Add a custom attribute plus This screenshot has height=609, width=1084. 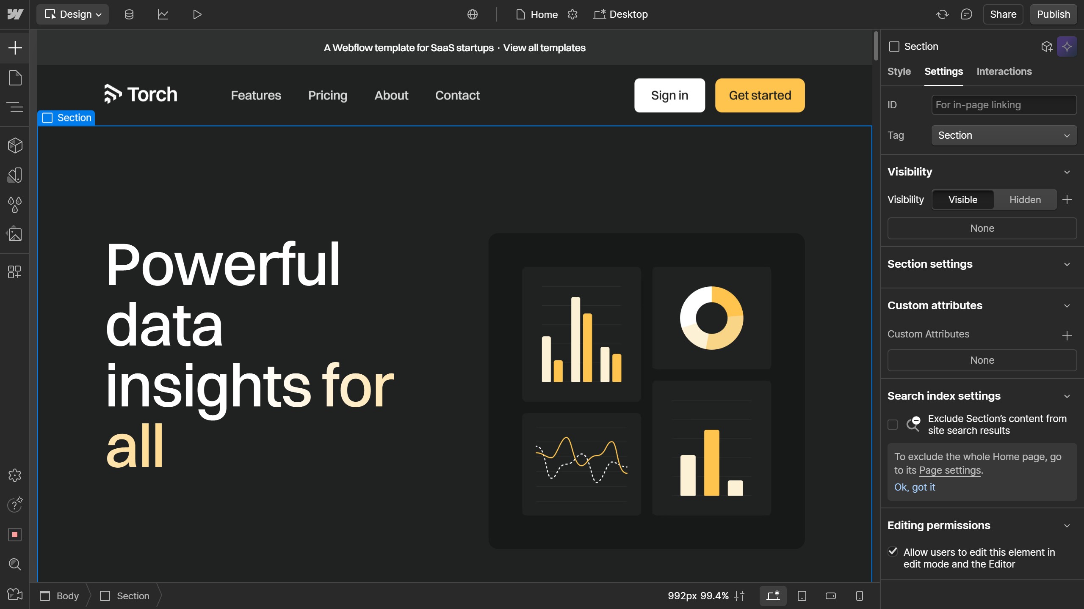(x=1067, y=336)
